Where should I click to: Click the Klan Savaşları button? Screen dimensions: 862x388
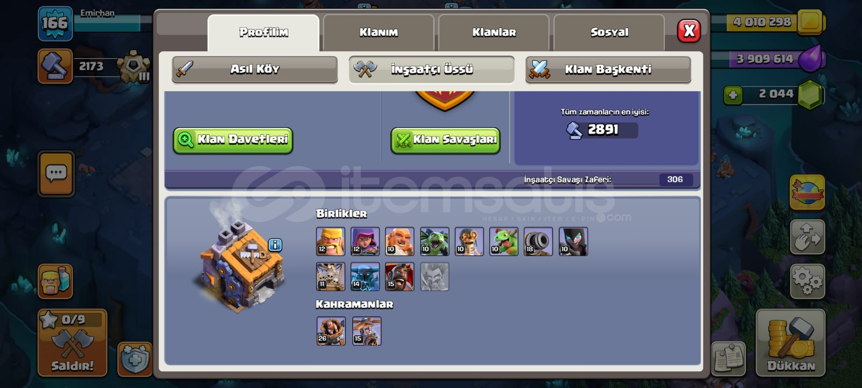[446, 140]
